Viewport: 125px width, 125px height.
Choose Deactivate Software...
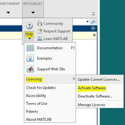click(95, 96)
